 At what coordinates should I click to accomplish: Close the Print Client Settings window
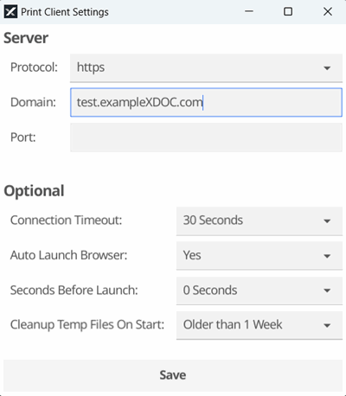click(x=328, y=12)
